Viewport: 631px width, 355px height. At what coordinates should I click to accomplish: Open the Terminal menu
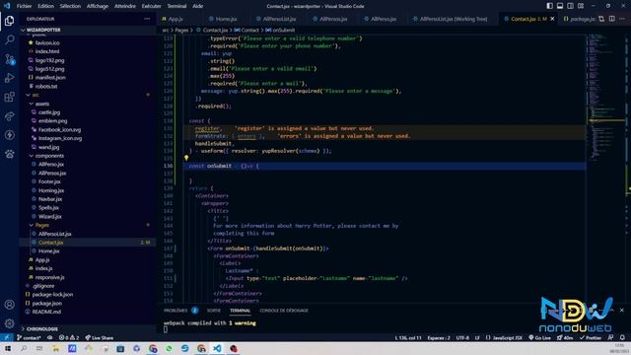click(x=176, y=6)
